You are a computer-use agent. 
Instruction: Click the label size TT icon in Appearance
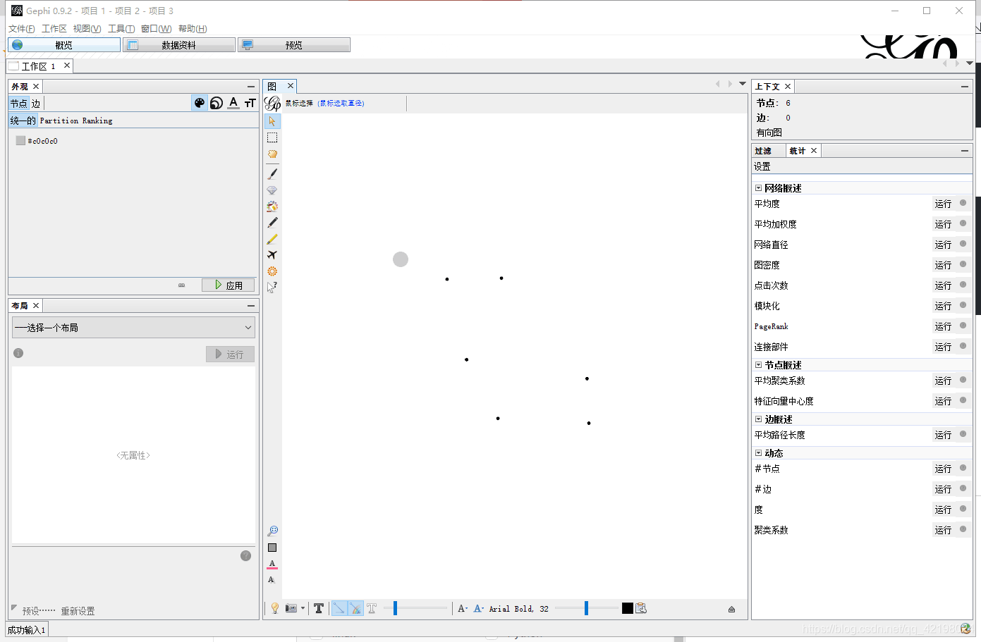pos(250,103)
